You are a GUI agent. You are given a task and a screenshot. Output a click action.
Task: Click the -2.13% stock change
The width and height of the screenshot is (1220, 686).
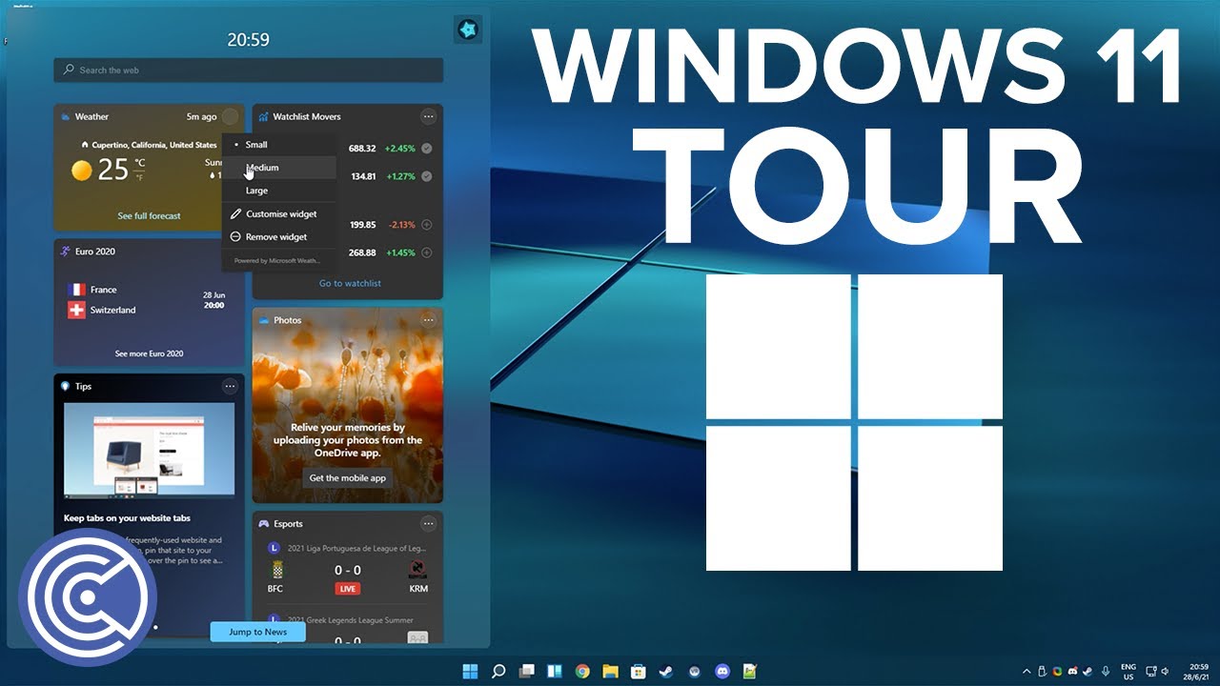[400, 225]
